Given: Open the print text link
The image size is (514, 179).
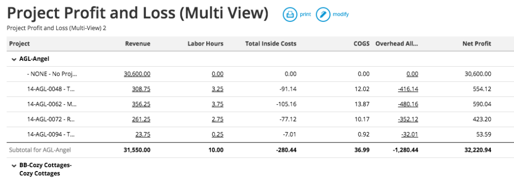Looking at the screenshot, I should pyautogui.click(x=305, y=14).
